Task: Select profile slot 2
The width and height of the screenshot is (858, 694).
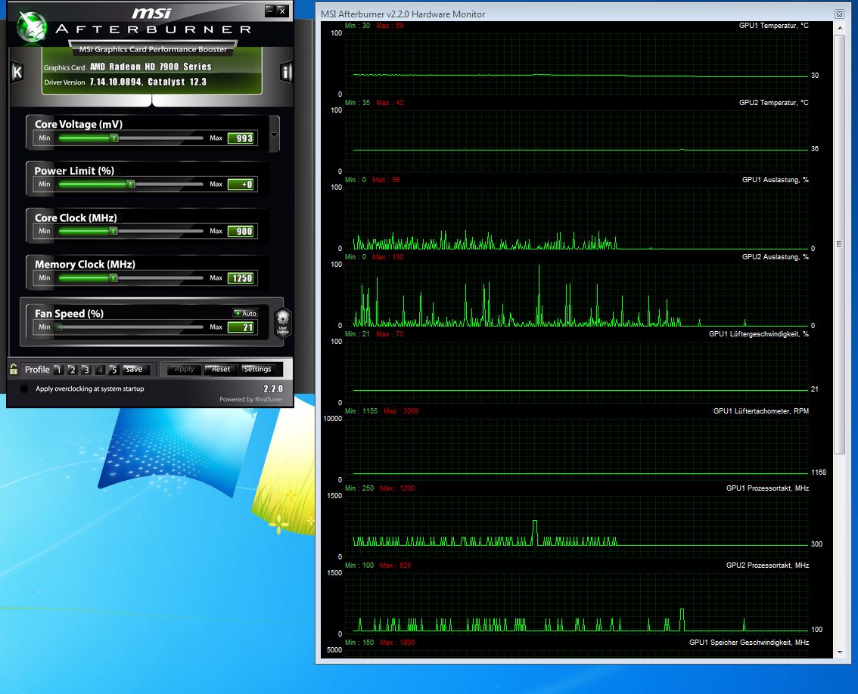Action: (x=72, y=370)
